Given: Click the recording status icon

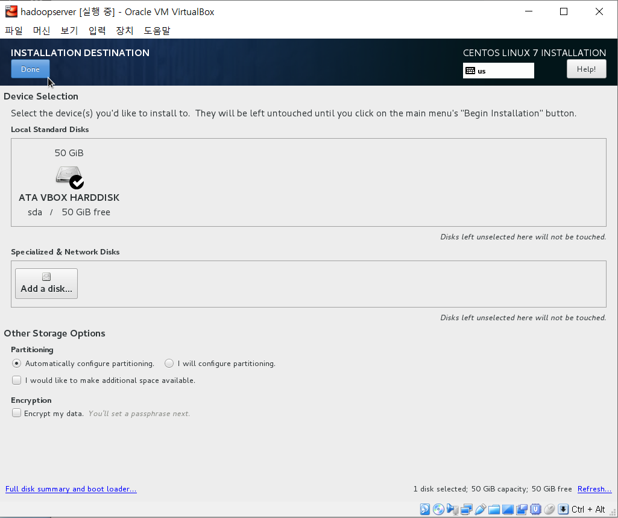Looking at the screenshot, I should click(522, 510).
